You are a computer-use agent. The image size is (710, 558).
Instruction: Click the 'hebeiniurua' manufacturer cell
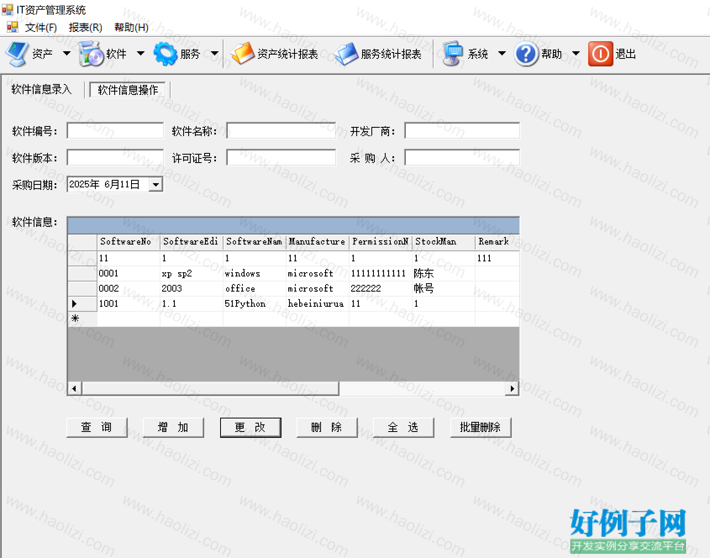point(318,304)
